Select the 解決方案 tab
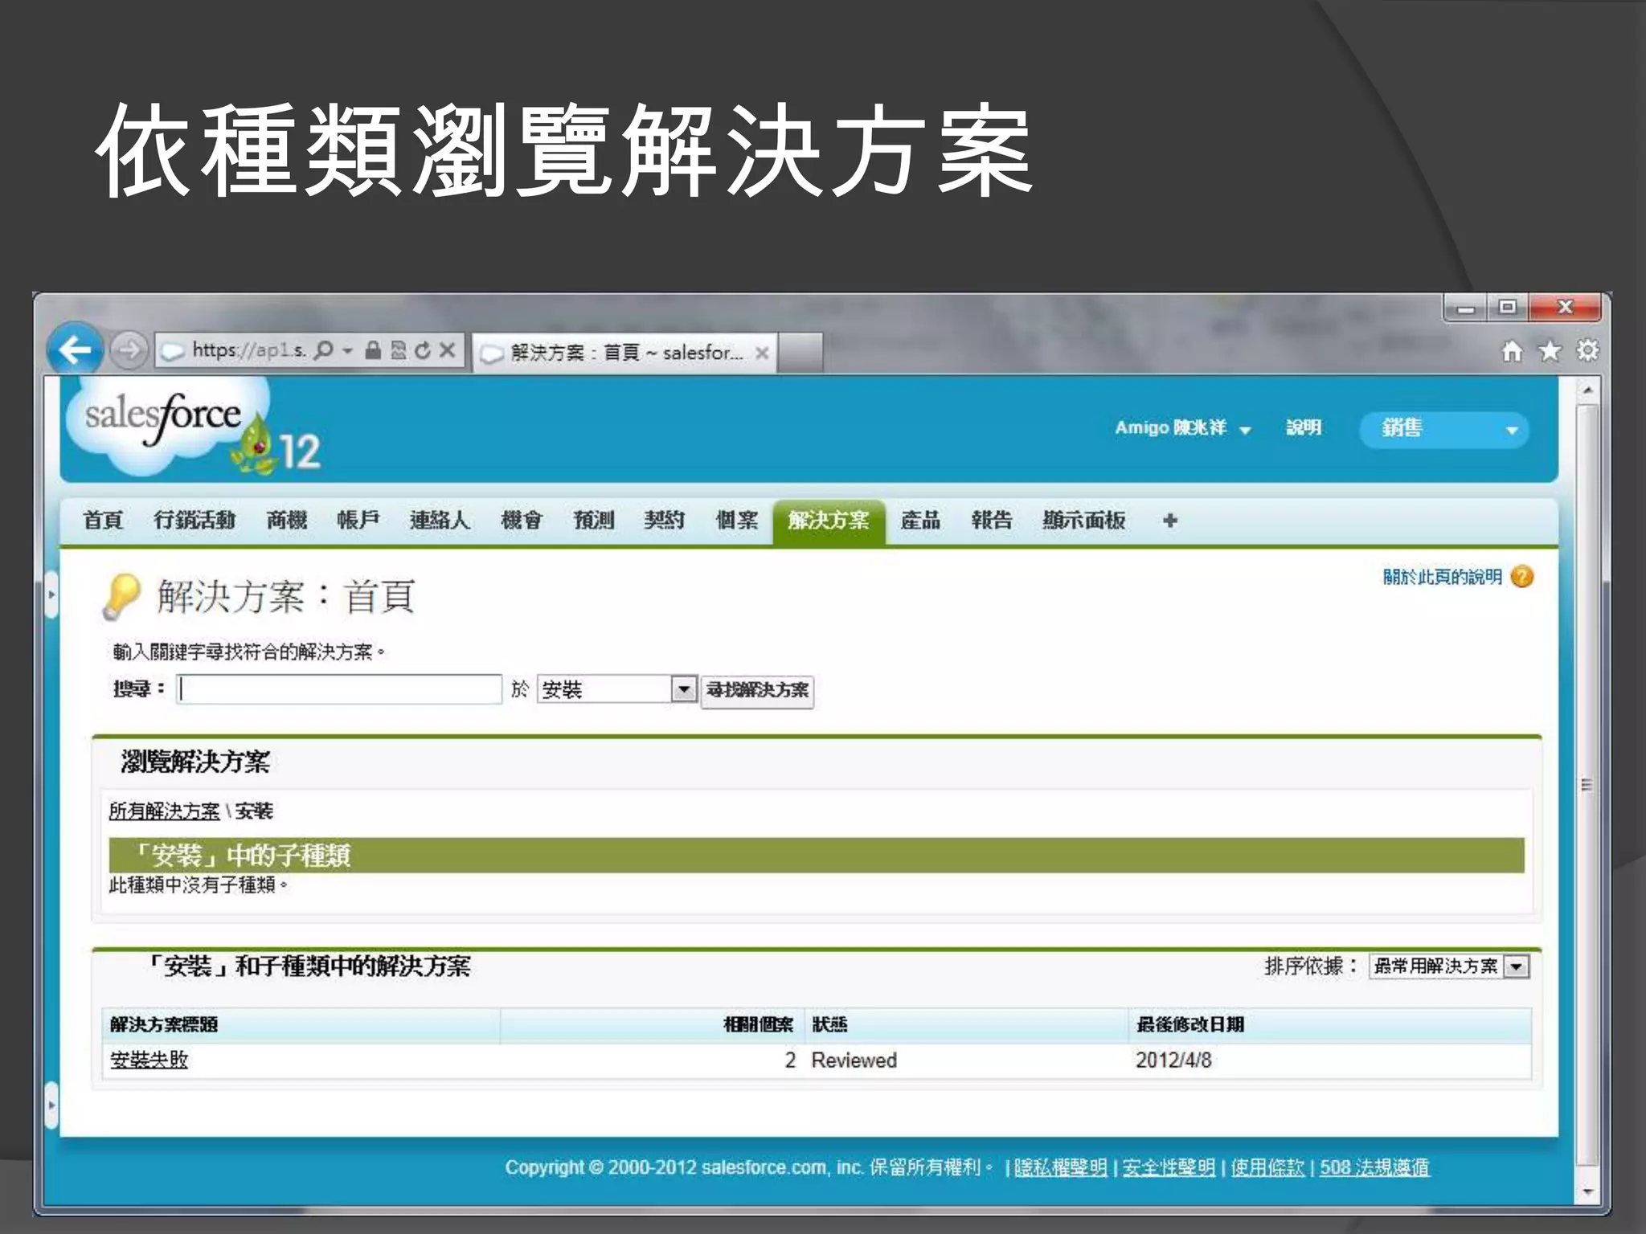Image resolution: width=1646 pixels, height=1234 pixels. 829,521
